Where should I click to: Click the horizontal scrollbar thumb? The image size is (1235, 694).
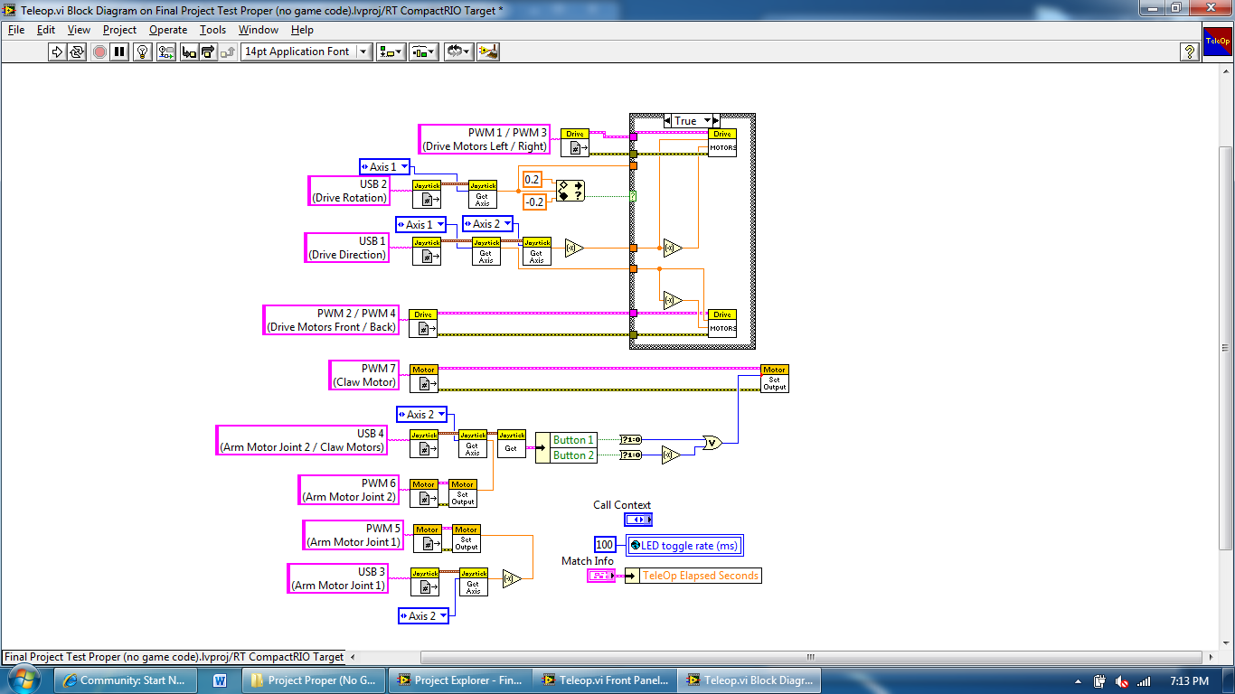pos(811,657)
